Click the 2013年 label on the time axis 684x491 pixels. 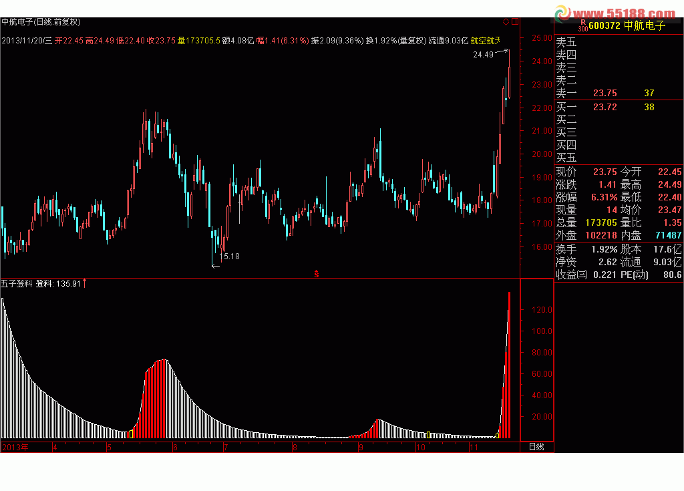(x=15, y=448)
